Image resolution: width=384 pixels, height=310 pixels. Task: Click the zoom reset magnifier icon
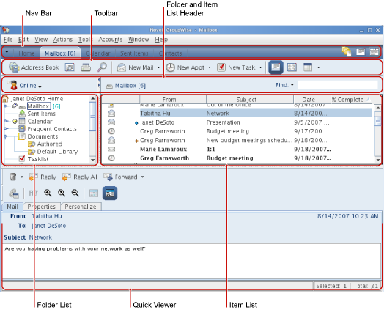(62, 193)
